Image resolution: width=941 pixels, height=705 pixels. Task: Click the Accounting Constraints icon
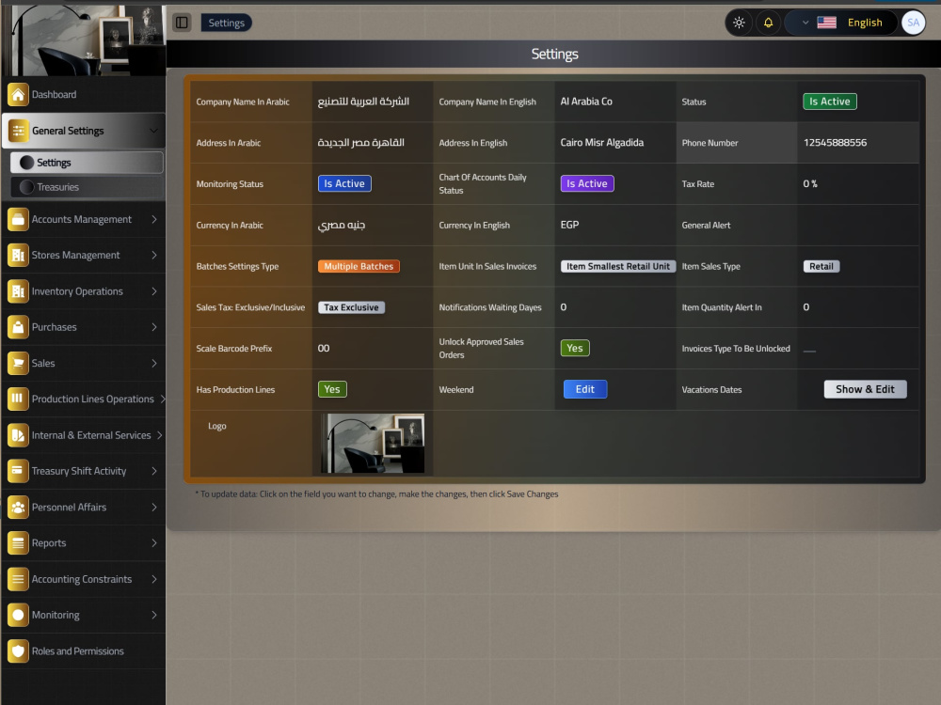[x=18, y=579]
